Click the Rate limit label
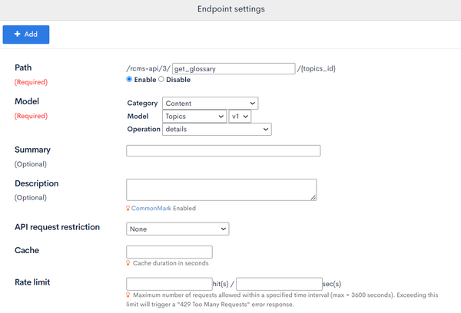This screenshot has height=313, width=461. tap(32, 282)
